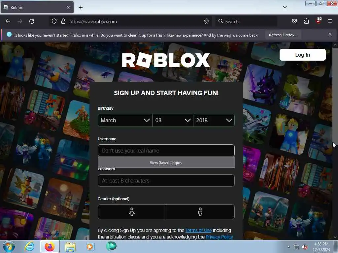Click into the Username input field
This screenshot has height=253, width=338.
[166, 151]
